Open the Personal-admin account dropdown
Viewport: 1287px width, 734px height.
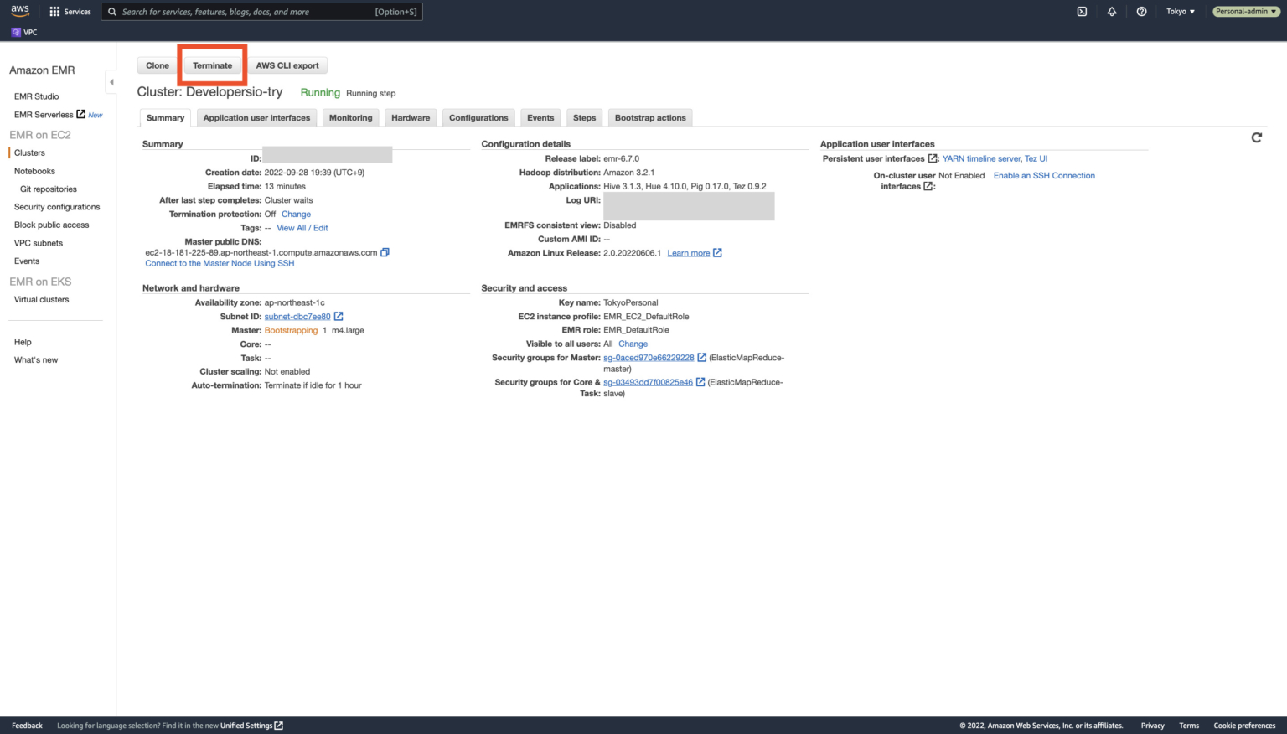point(1245,12)
